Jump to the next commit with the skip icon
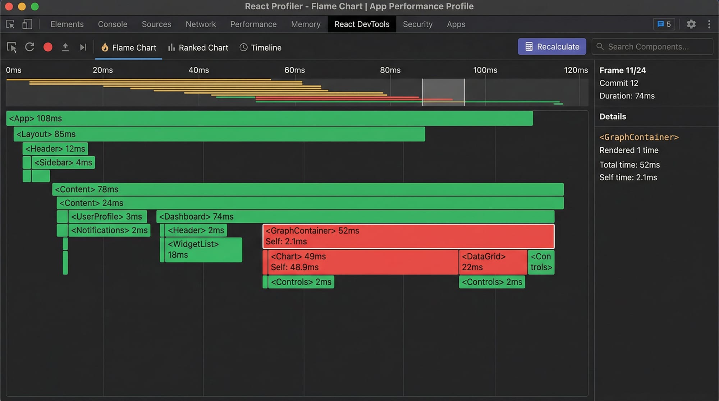This screenshot has height=401, width=719. pyautogui.click(x=83, y=47)
